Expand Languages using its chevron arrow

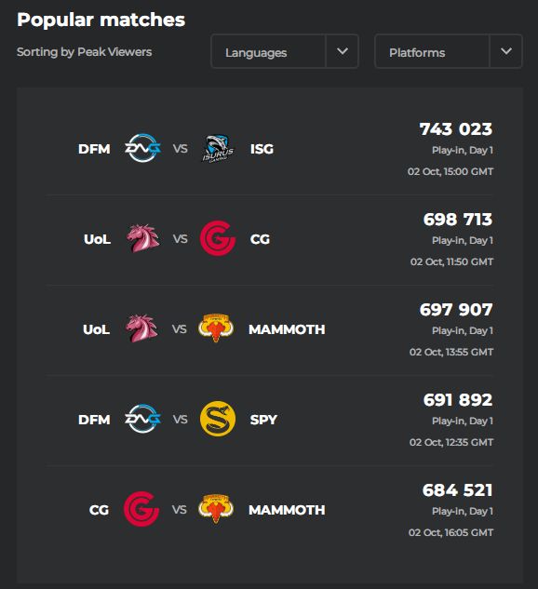(x=343, y=51)
